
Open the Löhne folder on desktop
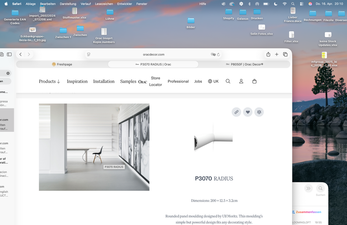110,14
